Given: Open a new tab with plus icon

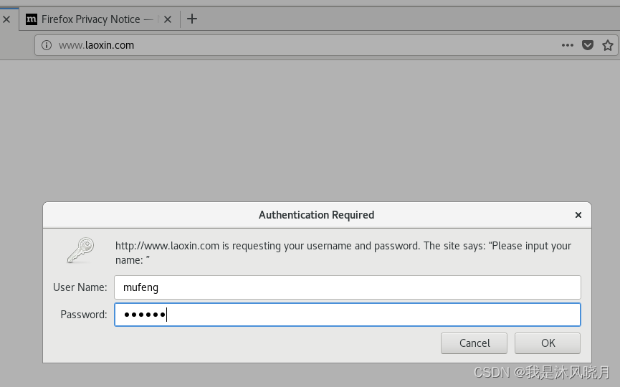Looking at the screenshot, I should [192, 19].
